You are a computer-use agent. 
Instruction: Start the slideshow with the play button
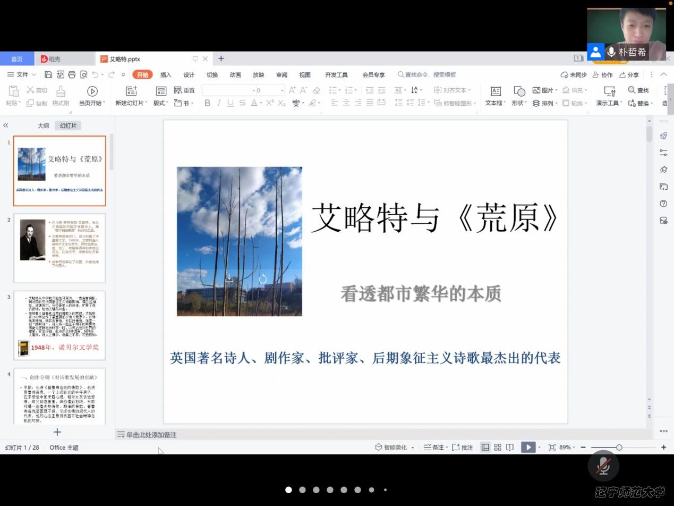click(528, 447)
